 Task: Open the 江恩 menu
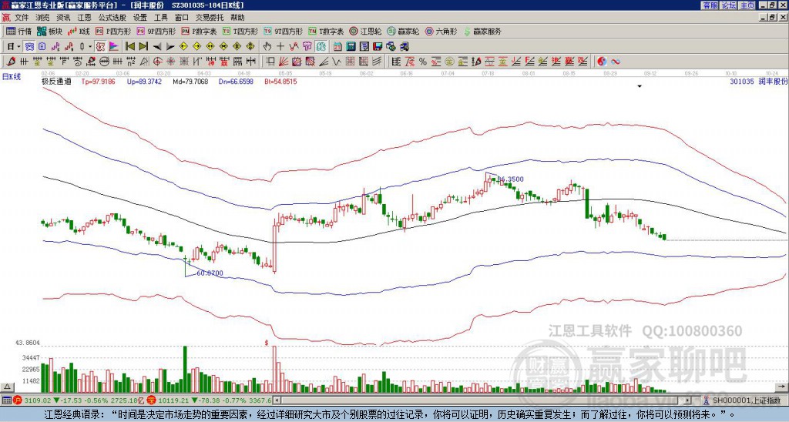(84, 18)
